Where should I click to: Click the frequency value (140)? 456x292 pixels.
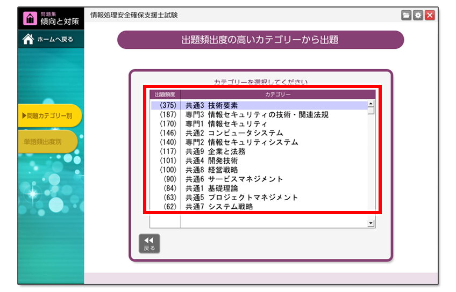coord(168,142)
